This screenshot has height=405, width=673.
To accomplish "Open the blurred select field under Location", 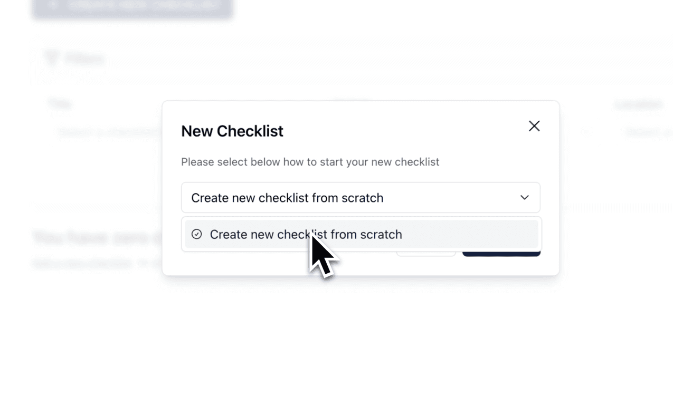I will (x=648, y=132).
